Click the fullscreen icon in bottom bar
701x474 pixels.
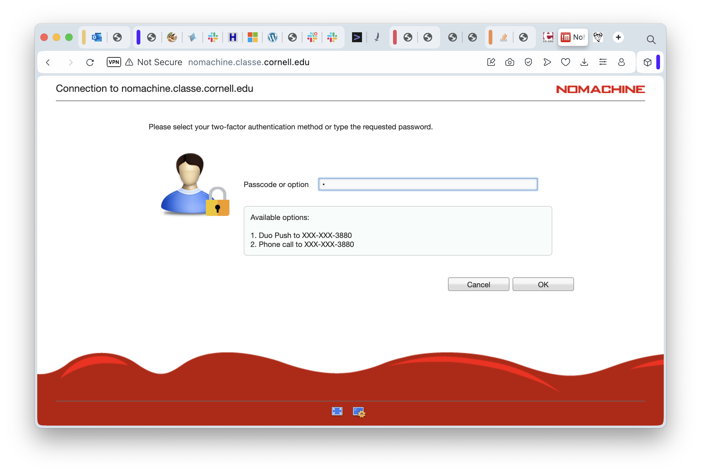[x=337, y=411]
